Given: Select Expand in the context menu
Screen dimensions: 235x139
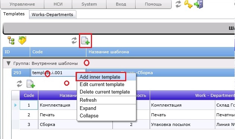Looking at the screenshot, I should (x=88, y=108).
